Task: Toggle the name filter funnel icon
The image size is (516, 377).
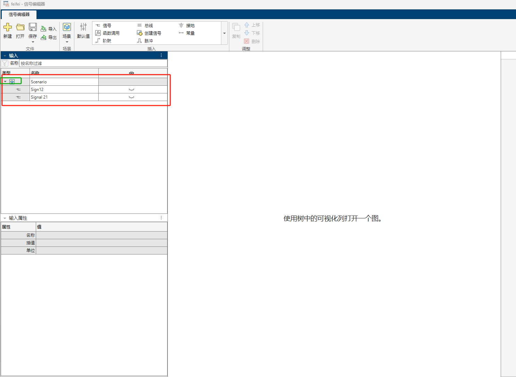Action: [x=5, y=63]
